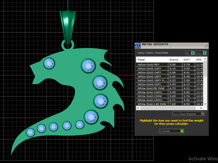Sort by the Metal column header
This screenshot has width=218, height=163.
[152, 60]
